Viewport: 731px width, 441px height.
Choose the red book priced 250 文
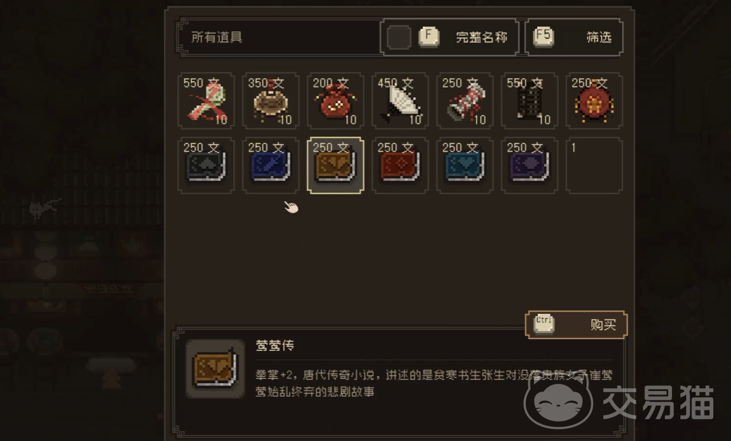(400, 165)
